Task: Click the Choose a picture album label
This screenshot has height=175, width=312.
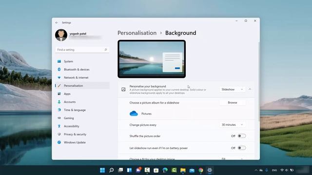Action: tap(154, 103)
